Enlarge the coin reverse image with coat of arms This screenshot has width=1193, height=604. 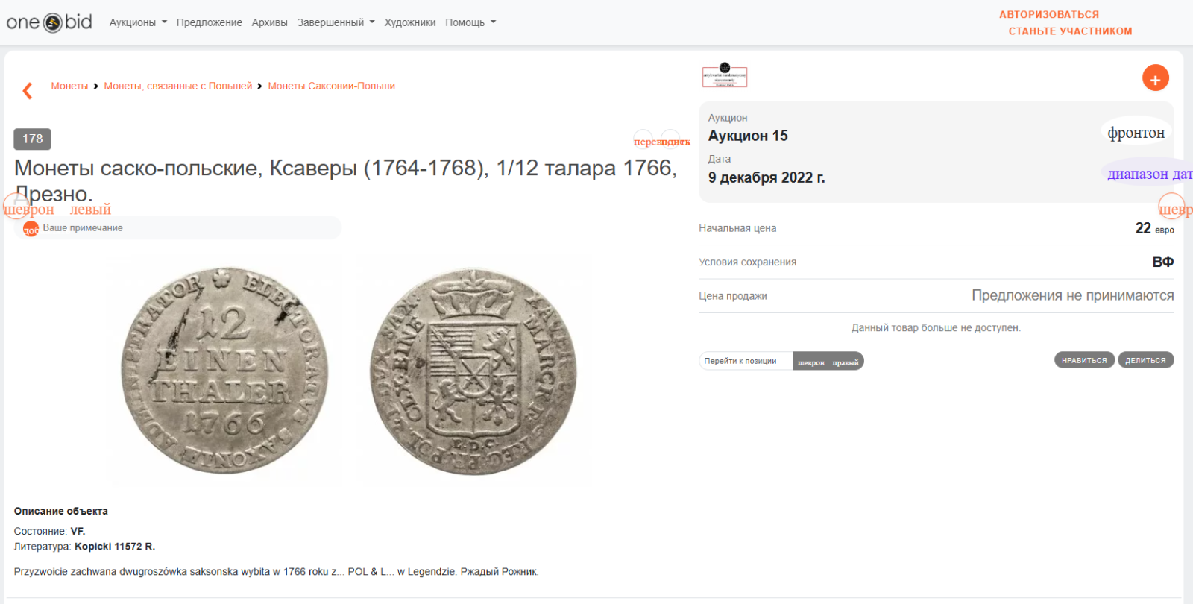point(473,371)
